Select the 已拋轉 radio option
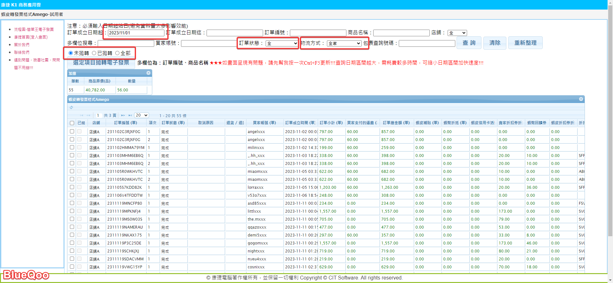 pos(94,53)
